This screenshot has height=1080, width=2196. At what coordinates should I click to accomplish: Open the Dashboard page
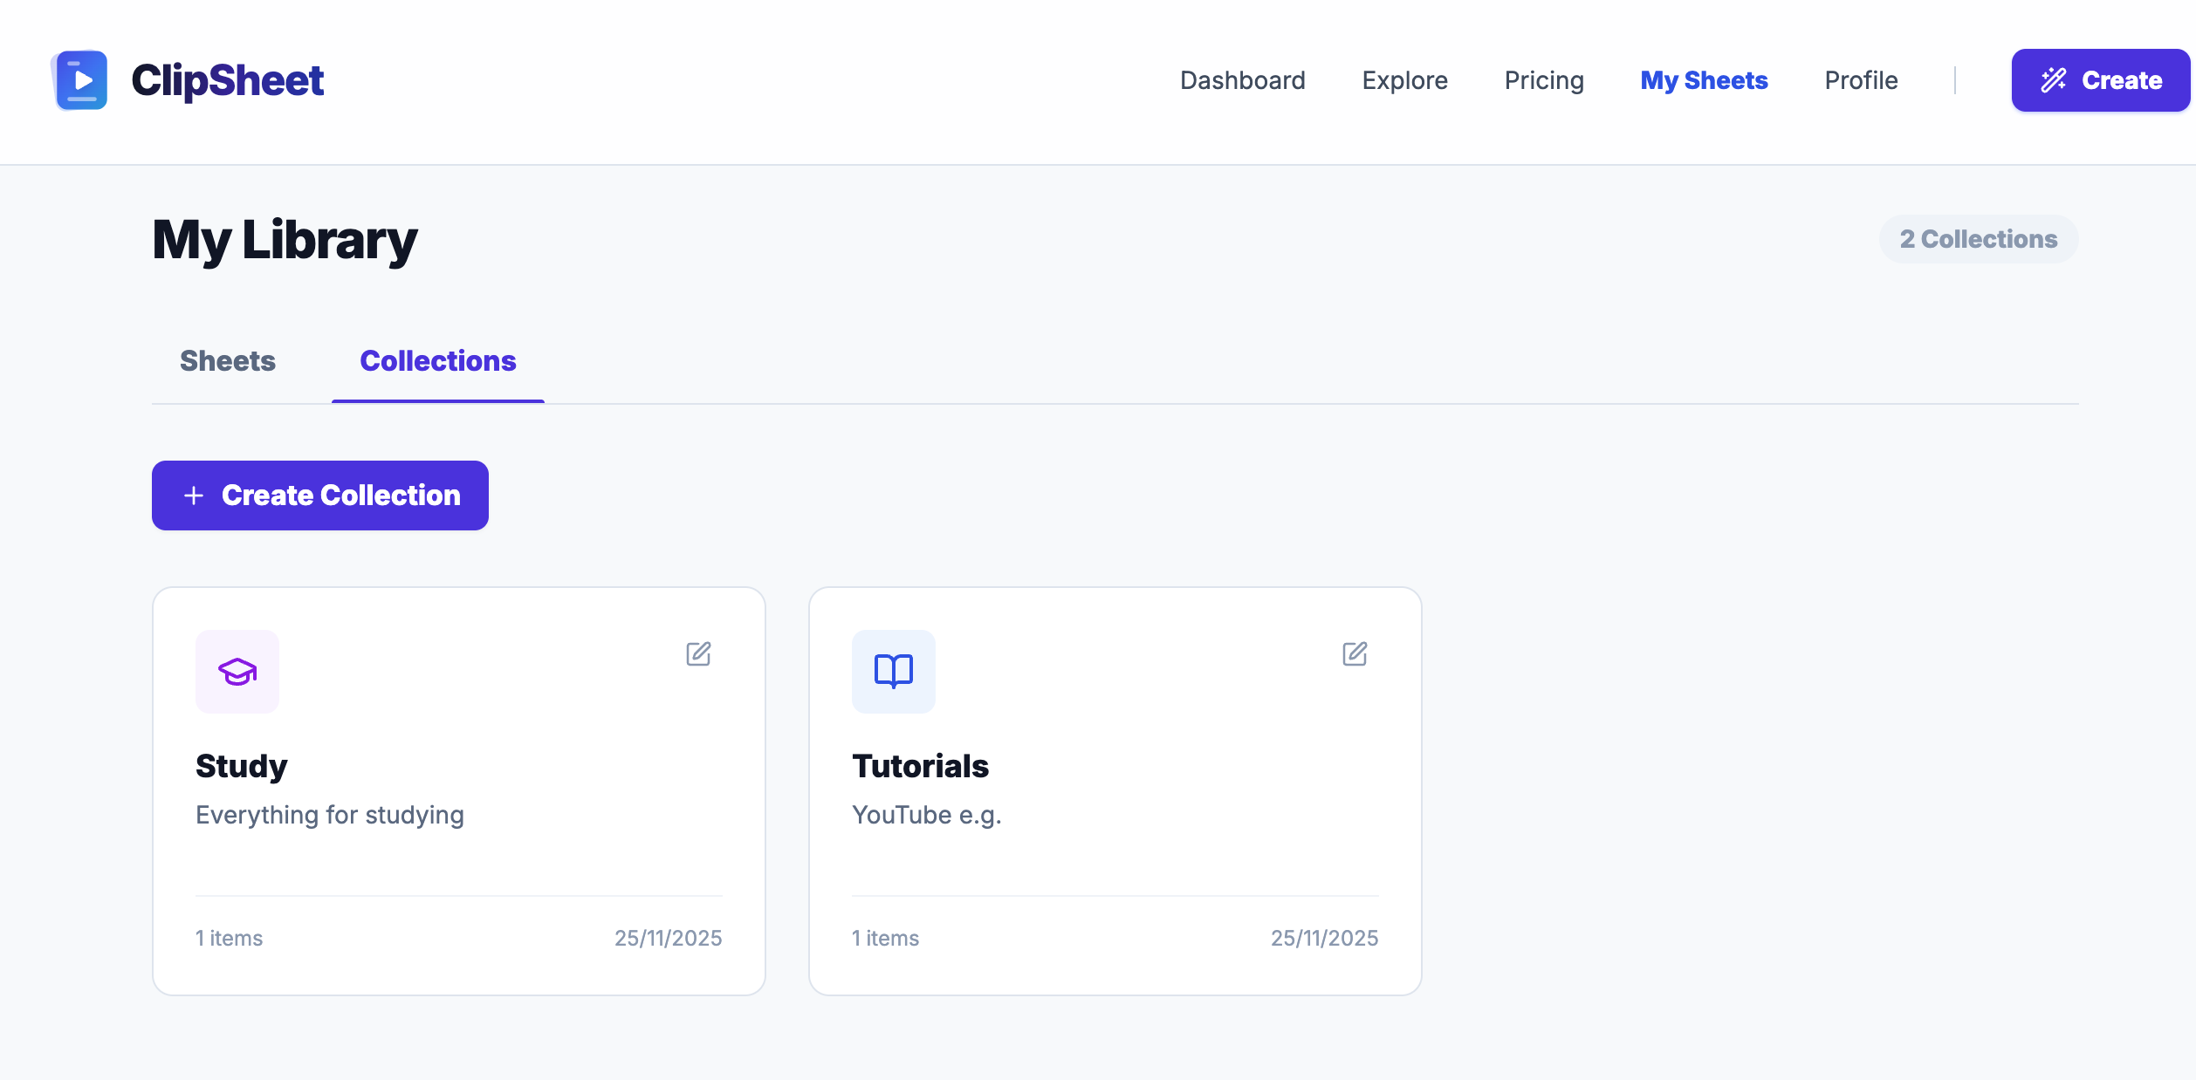[1242, 80]
